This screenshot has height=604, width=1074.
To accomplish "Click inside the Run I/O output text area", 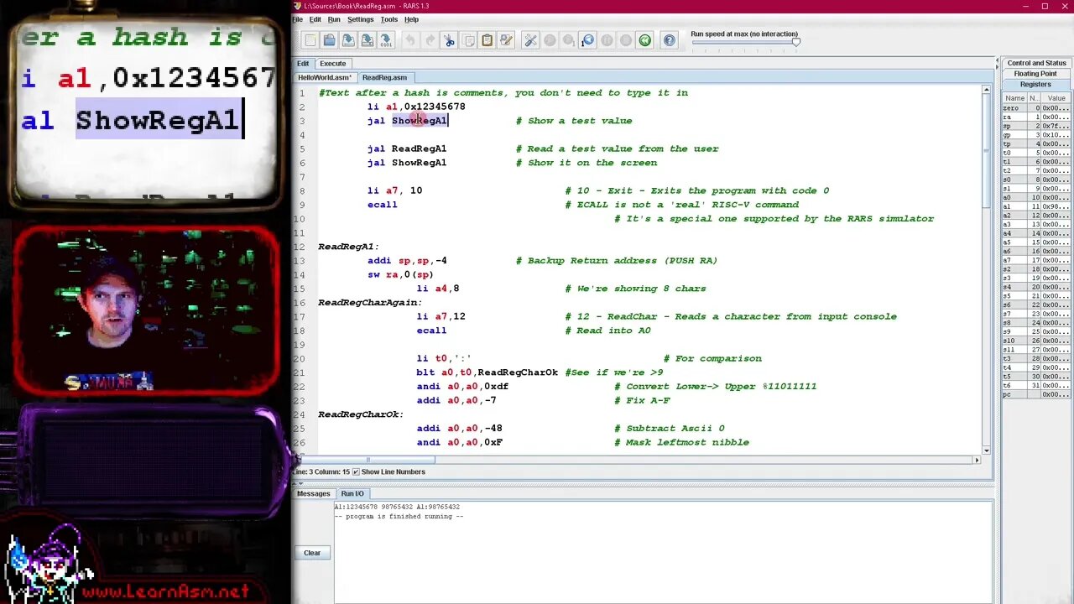I will pyautogui.click(x=663, y=551).
